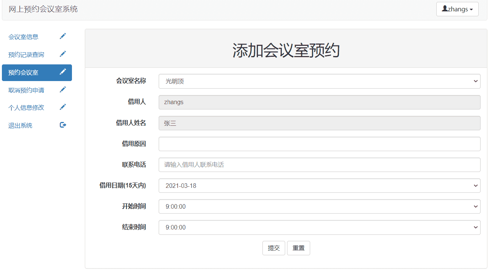Image resolution: width=498 pixels, height=278 pixels.
Task: Click the 结束时间 form label
Action: (134, 227)
